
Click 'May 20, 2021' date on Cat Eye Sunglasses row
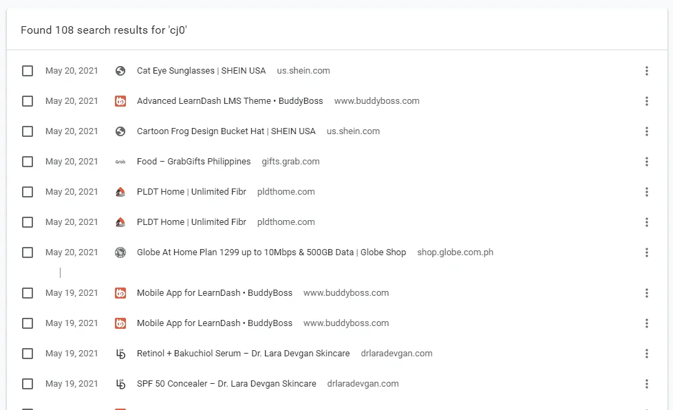[x=72, y=71]
